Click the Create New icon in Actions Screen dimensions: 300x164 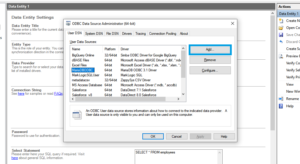(281, 21)
